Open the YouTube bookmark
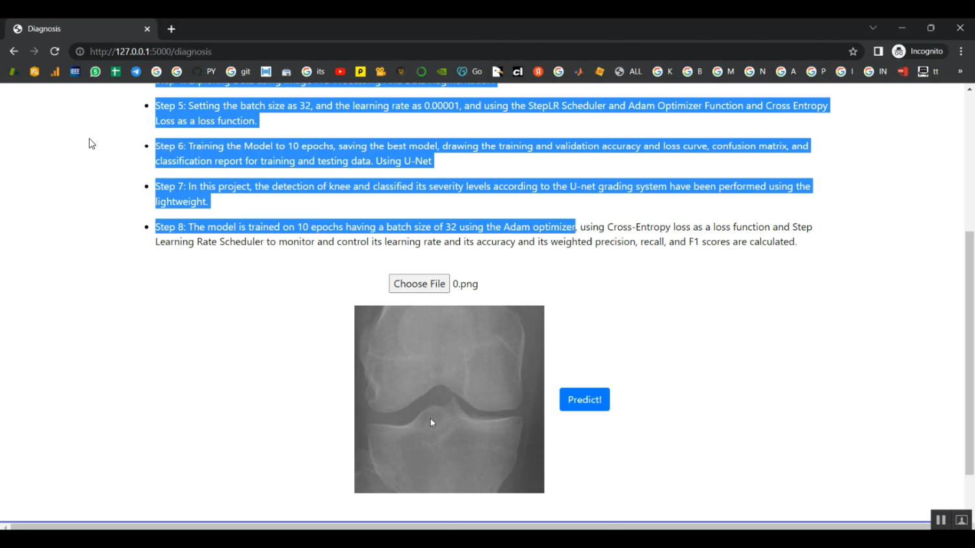 point(340,71)
